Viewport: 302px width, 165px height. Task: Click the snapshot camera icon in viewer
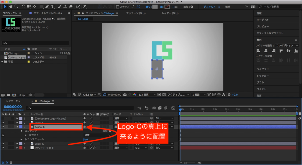point(125,95)
